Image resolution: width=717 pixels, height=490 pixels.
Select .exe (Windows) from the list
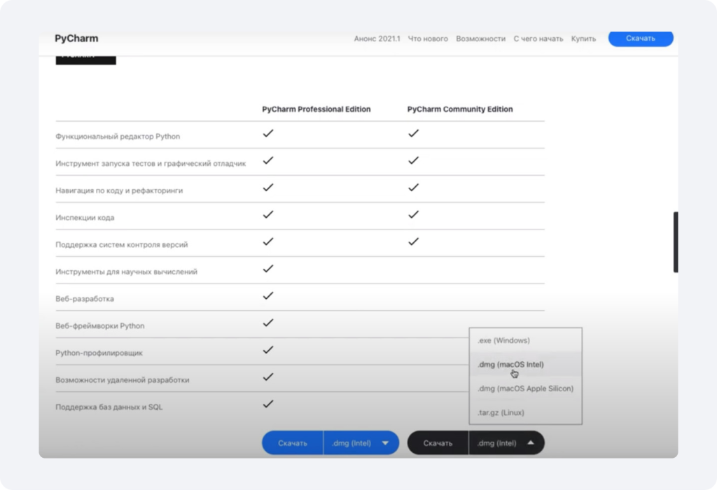tap(503, 340)
